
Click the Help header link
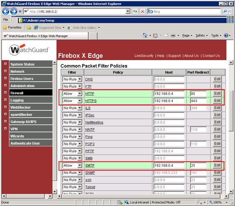pos(161,56)
